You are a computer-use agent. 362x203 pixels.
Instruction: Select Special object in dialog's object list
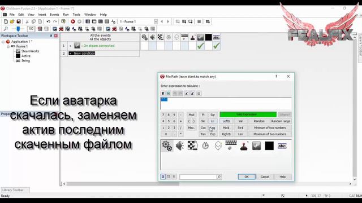coord(167,145)
